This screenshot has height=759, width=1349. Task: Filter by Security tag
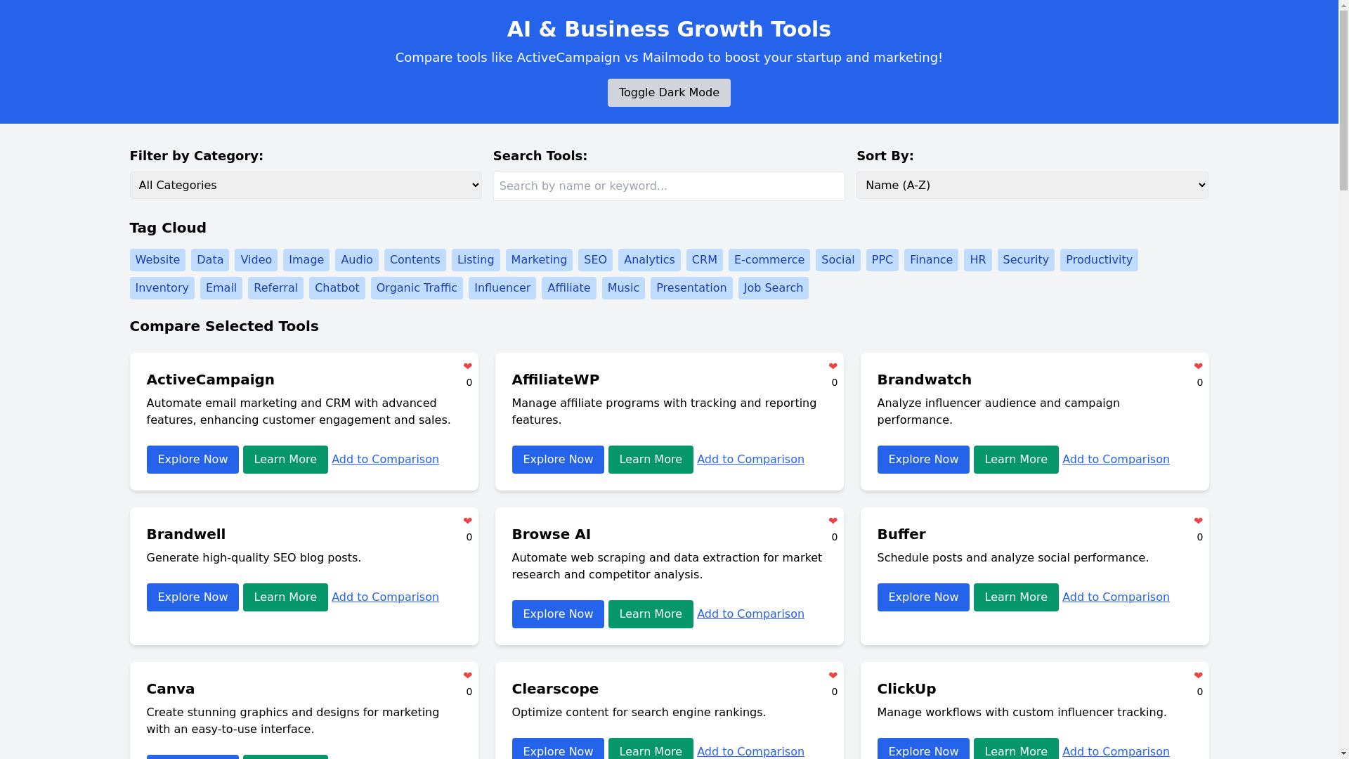pyautogui.click(x=1026, y=260)
